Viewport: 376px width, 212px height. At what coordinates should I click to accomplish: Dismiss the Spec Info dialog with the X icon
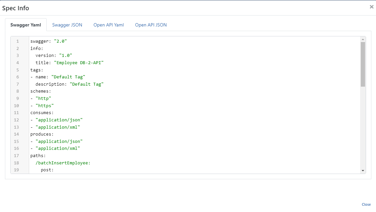(x=371, y=7)
